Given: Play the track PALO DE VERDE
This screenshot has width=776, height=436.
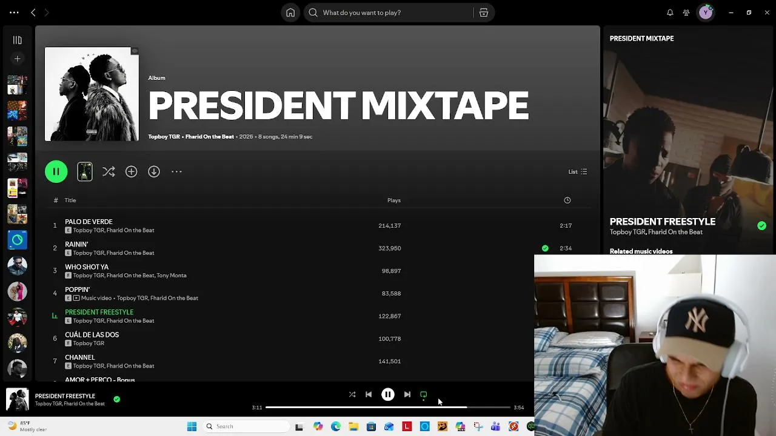Looking at the screenshot, I should pos(89,222).
